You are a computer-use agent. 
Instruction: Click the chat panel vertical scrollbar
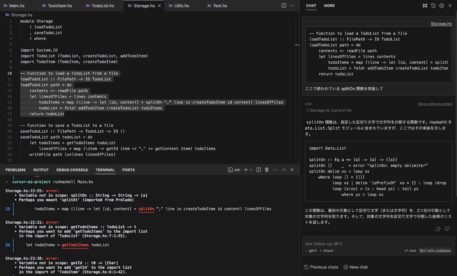click(x=456, y=105)
